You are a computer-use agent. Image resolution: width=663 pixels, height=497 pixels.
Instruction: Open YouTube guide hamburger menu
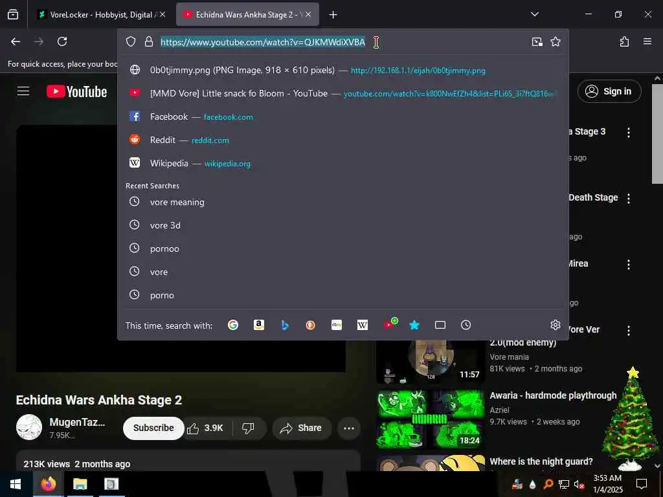click(x=23, y=91)
